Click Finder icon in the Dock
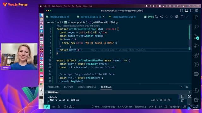Image resolution: width=202 pixels, height=113 pixels. tap(41, 15)
